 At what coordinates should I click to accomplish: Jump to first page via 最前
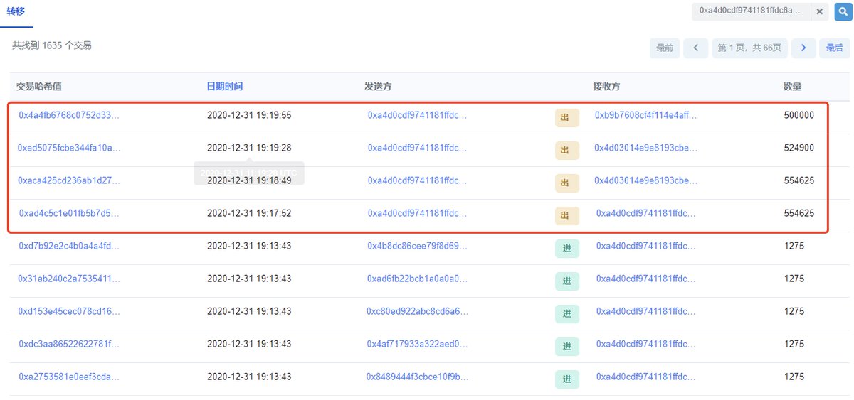(x=664, y=48)
